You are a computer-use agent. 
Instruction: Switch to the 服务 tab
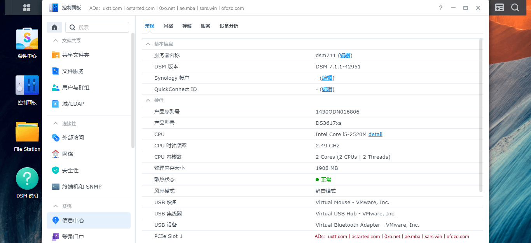[206, 26]
